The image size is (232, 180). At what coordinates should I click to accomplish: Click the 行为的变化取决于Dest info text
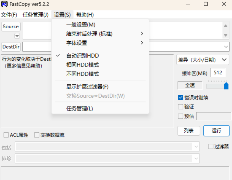[27, 59]
